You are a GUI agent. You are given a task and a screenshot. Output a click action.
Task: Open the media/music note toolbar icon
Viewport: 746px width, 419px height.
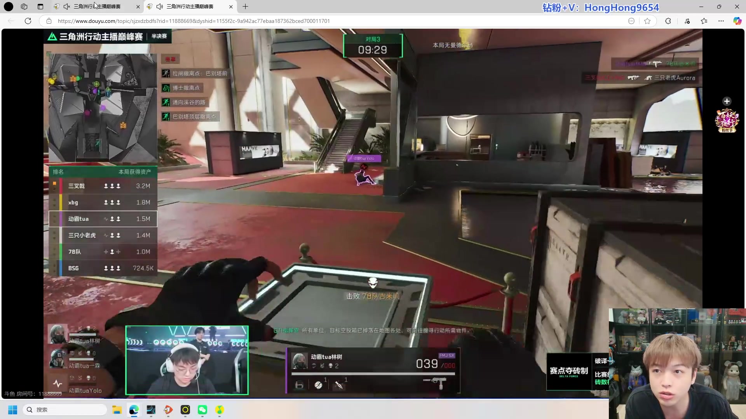pos(687,21)
